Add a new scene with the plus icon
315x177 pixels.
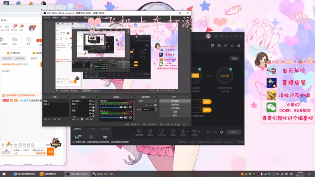(x=45, y=119)
